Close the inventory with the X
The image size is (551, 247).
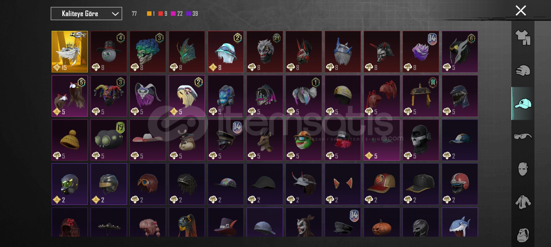521,11
